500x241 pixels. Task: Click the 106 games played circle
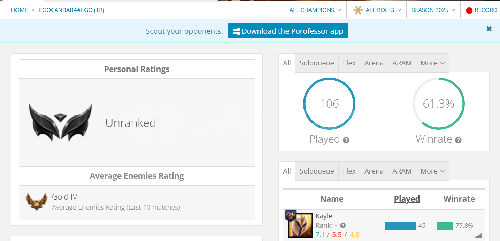click(329, 104)
